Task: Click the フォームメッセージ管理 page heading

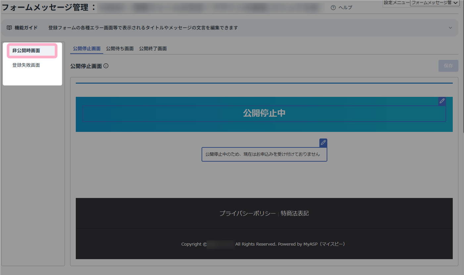Action: coord(45,7)
